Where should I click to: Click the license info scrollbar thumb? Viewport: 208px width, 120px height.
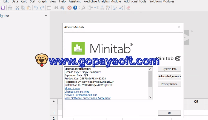[150, 79]
